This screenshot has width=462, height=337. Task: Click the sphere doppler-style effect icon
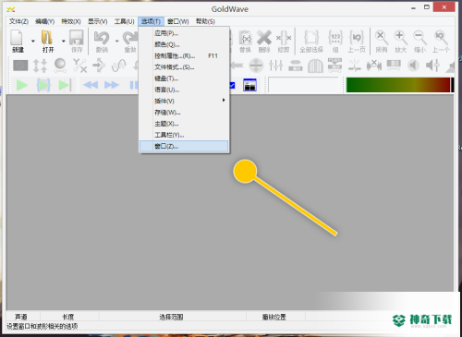60,66
